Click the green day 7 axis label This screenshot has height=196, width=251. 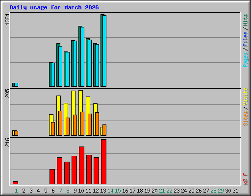60,191
